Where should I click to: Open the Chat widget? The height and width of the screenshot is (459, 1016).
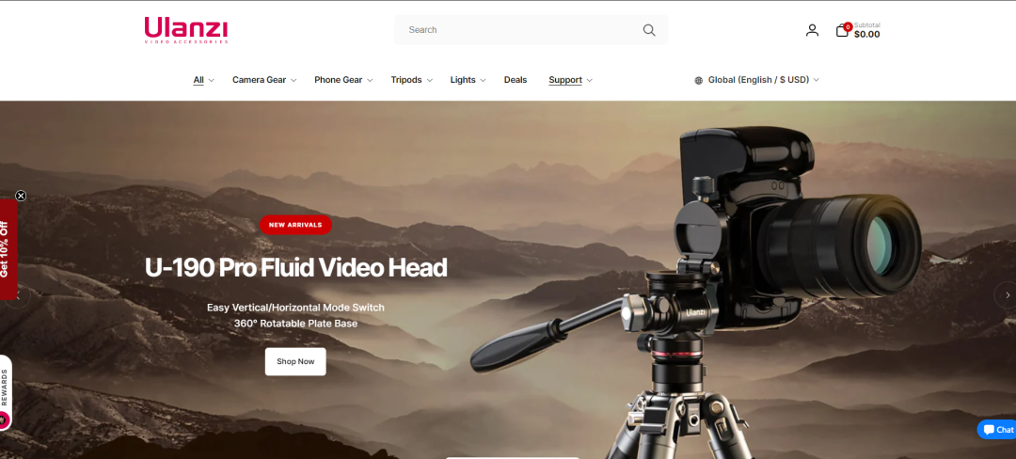click(x=996, y=429)
